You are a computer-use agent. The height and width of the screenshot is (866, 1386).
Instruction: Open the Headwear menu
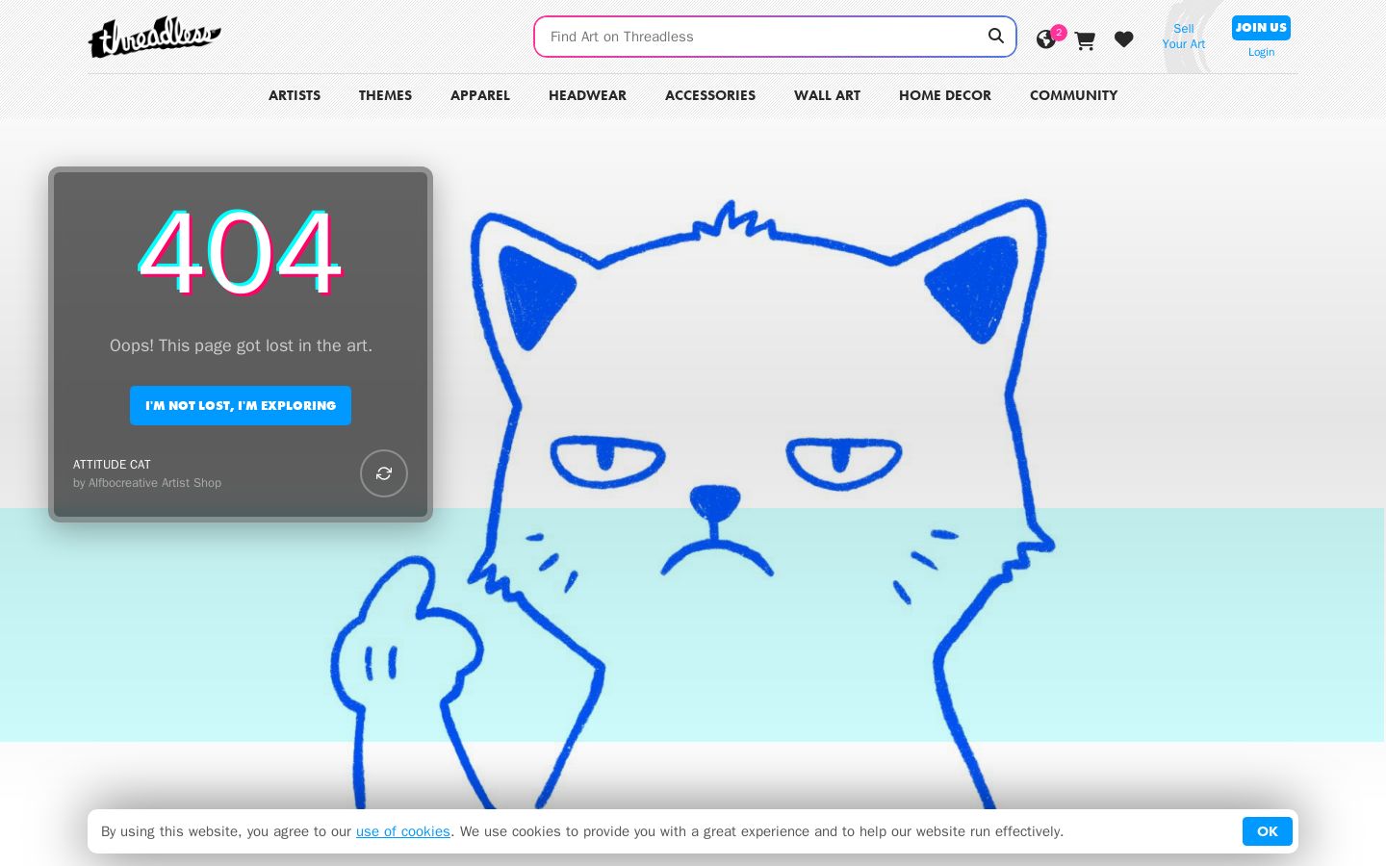[587, 95]
